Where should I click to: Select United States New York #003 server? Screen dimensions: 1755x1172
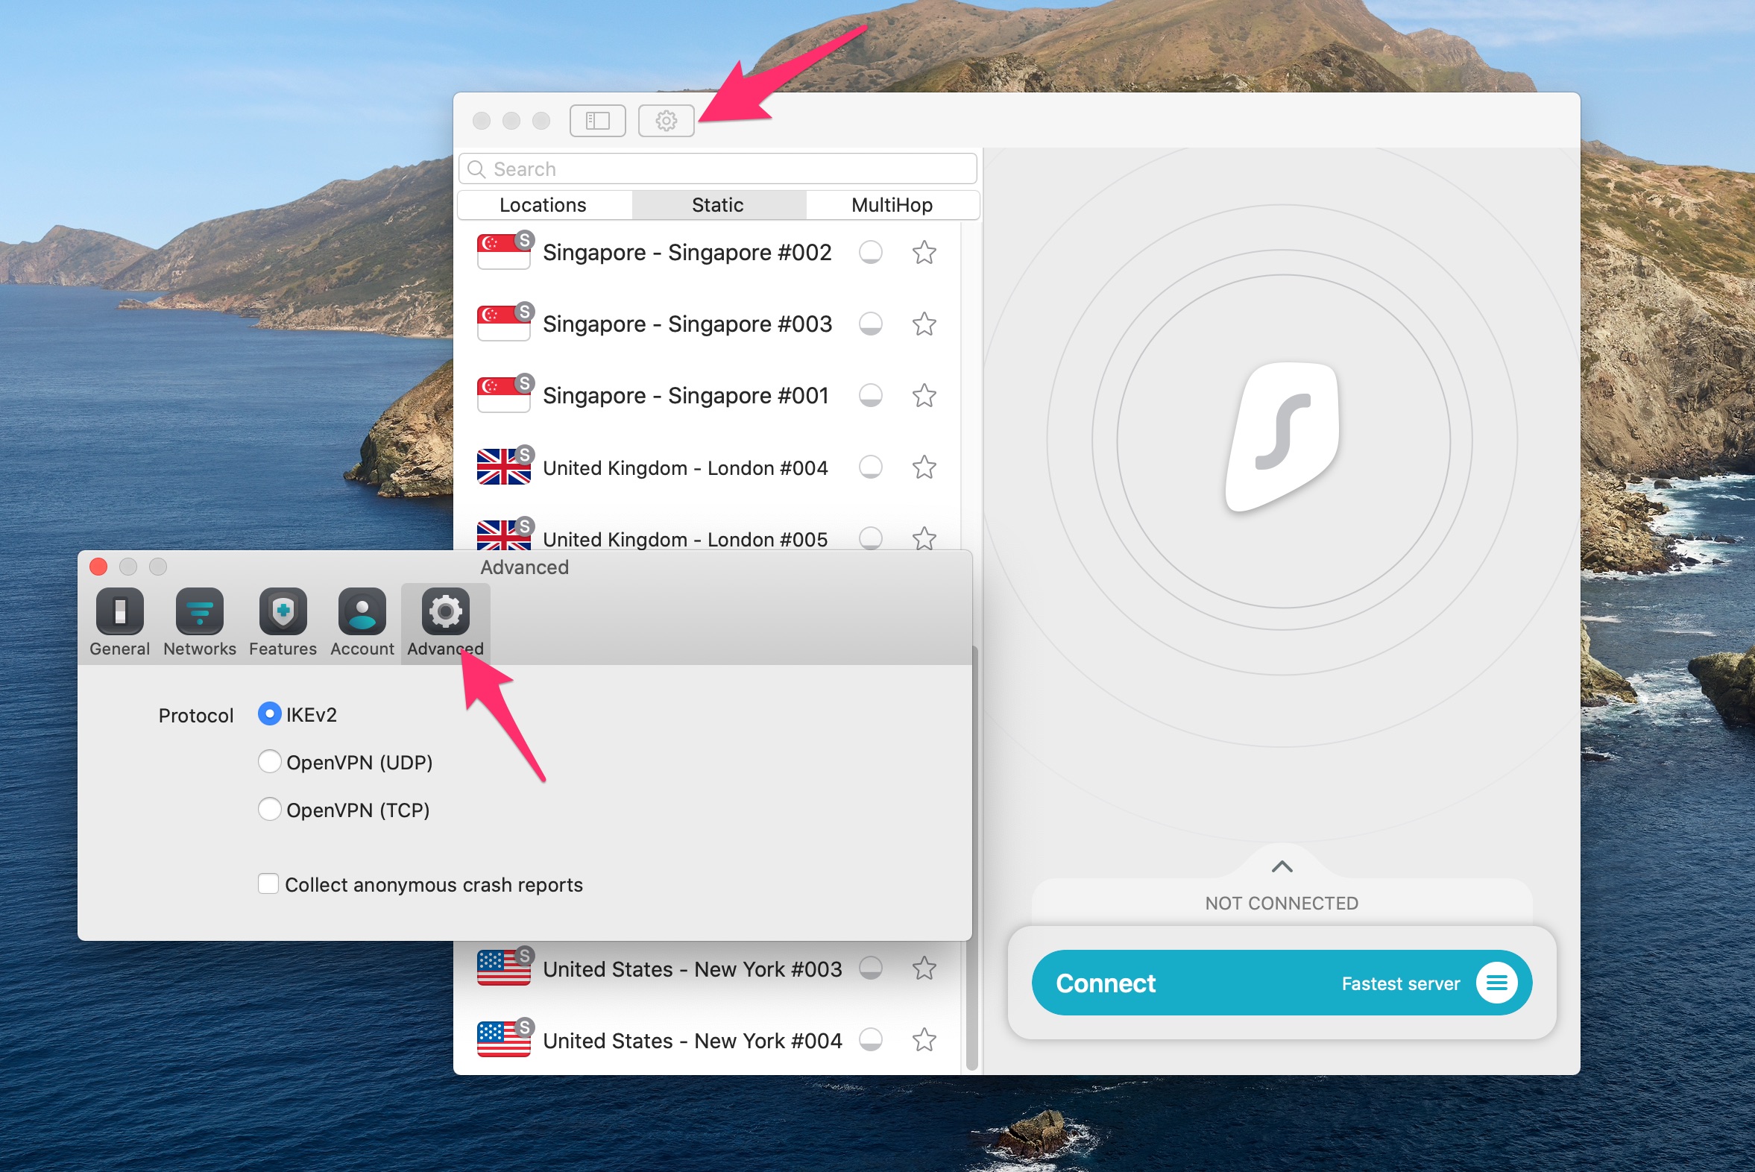pos(691,969)
